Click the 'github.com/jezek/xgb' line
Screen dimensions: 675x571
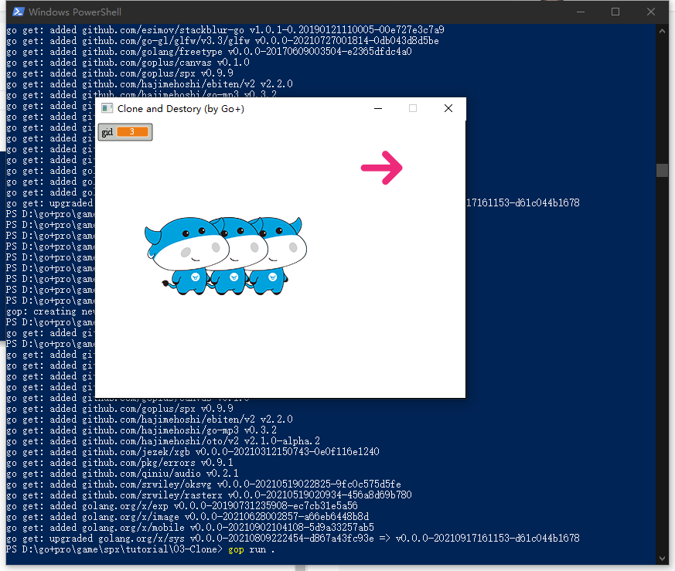193,452
